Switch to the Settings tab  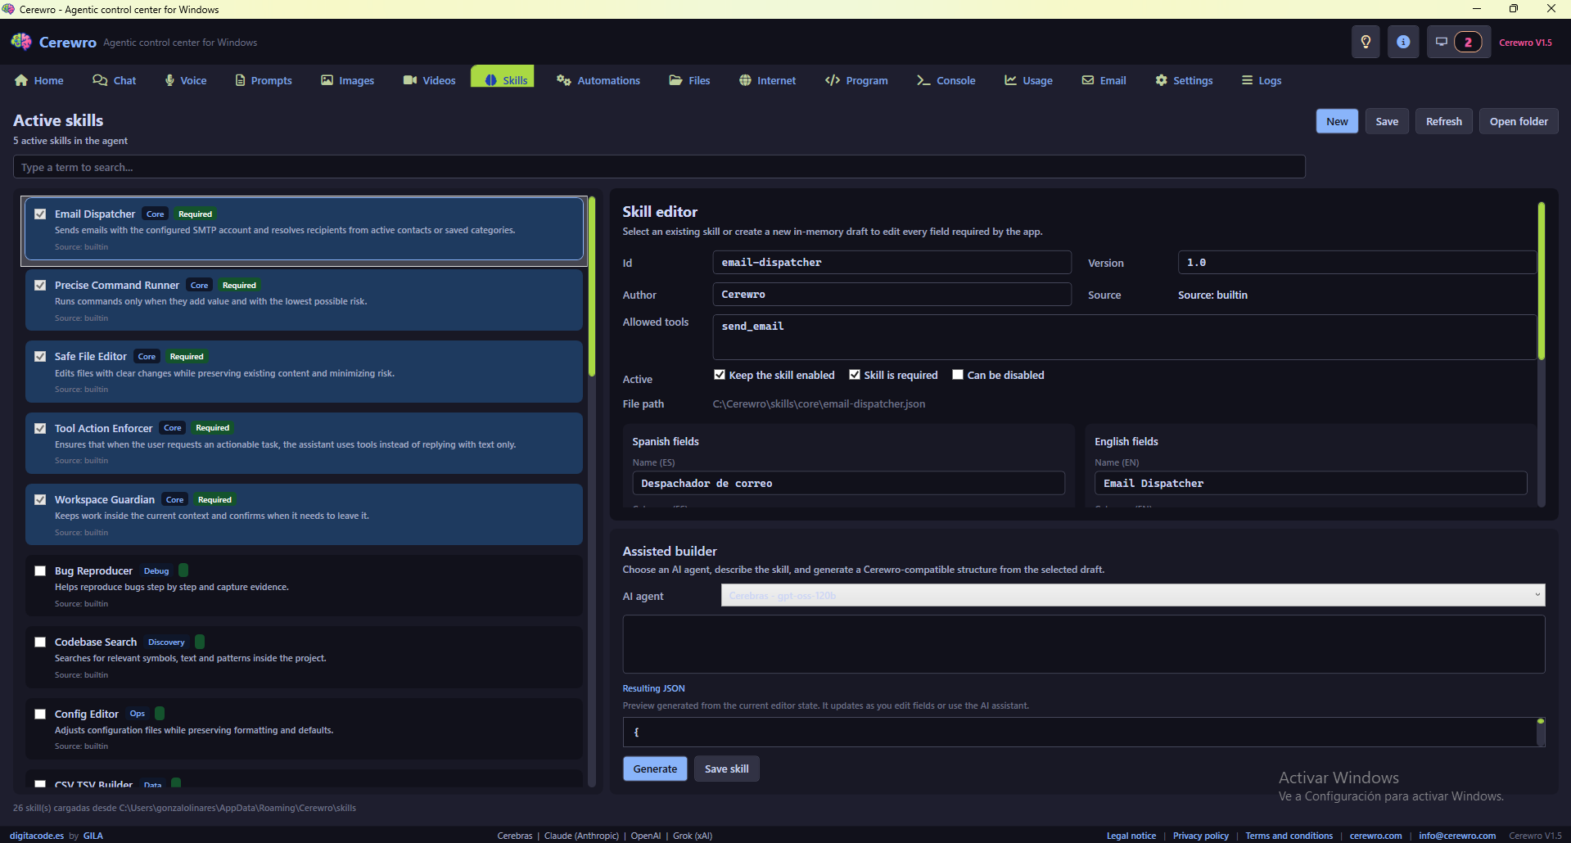[x=1184, y=80]
